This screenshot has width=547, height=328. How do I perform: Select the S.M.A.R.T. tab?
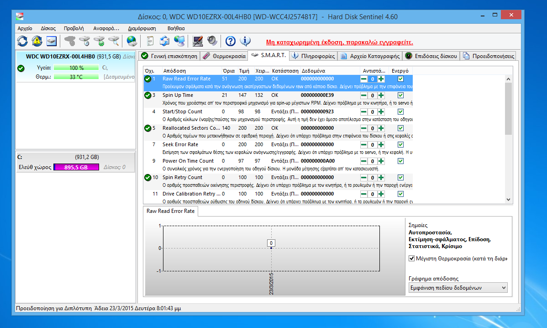pos(268,55)
